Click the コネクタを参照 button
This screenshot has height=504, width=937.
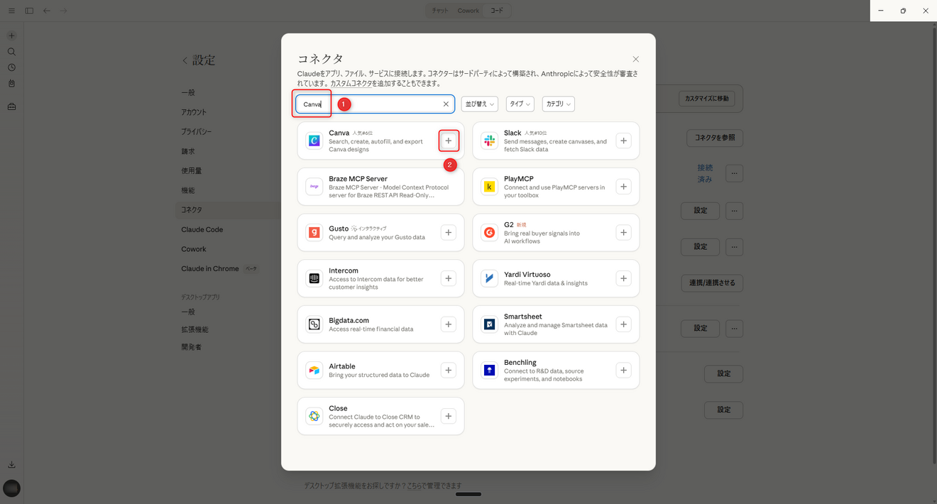(x=715, y=138)
